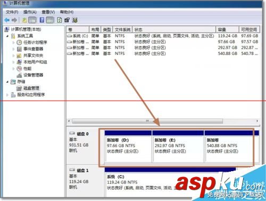Click the volume list scrollbar right arrow
The image size is (266, 201).
(x=257, y=121)
